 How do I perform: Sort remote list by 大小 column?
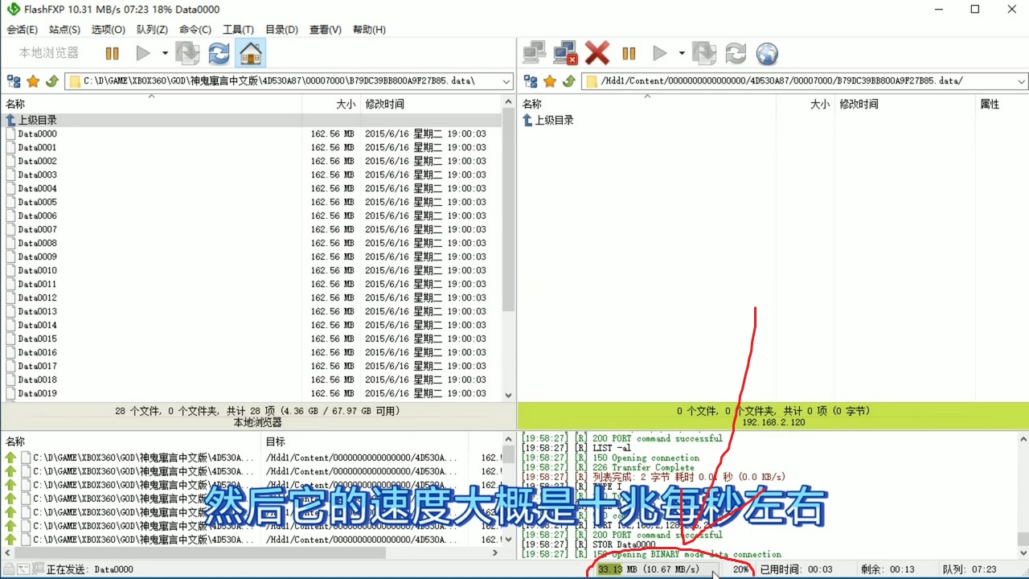pyautogui.click(x=805, y=104)
